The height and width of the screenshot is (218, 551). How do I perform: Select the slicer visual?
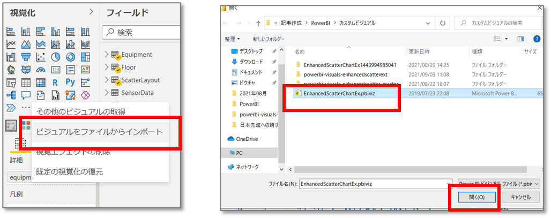click(11, 82)
